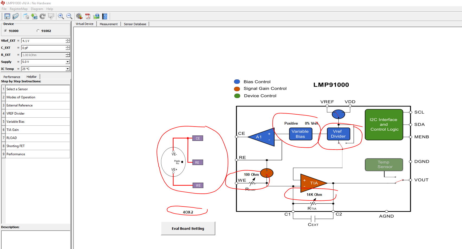
Task: Click the Open folder toolbar icon
Action: click(x=16, y=16)
